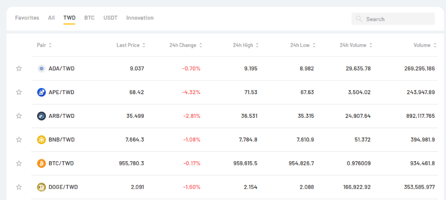Click the BNB coin logo icon
The height and width of the screenshot is (200, 446).
click(41, 140)
